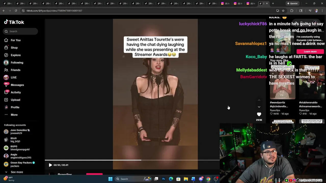
Task: Click the browser address bar URL
Action: [54, 11]
